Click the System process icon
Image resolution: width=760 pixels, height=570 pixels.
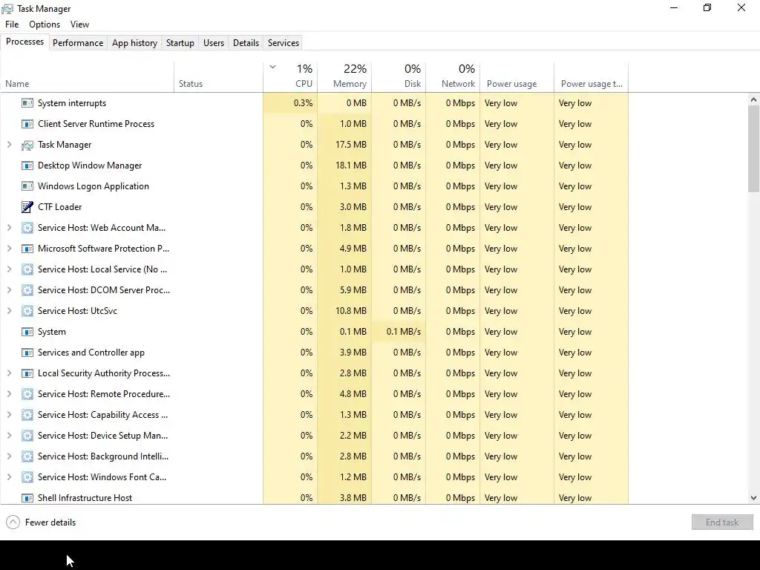tap(27, 332)
